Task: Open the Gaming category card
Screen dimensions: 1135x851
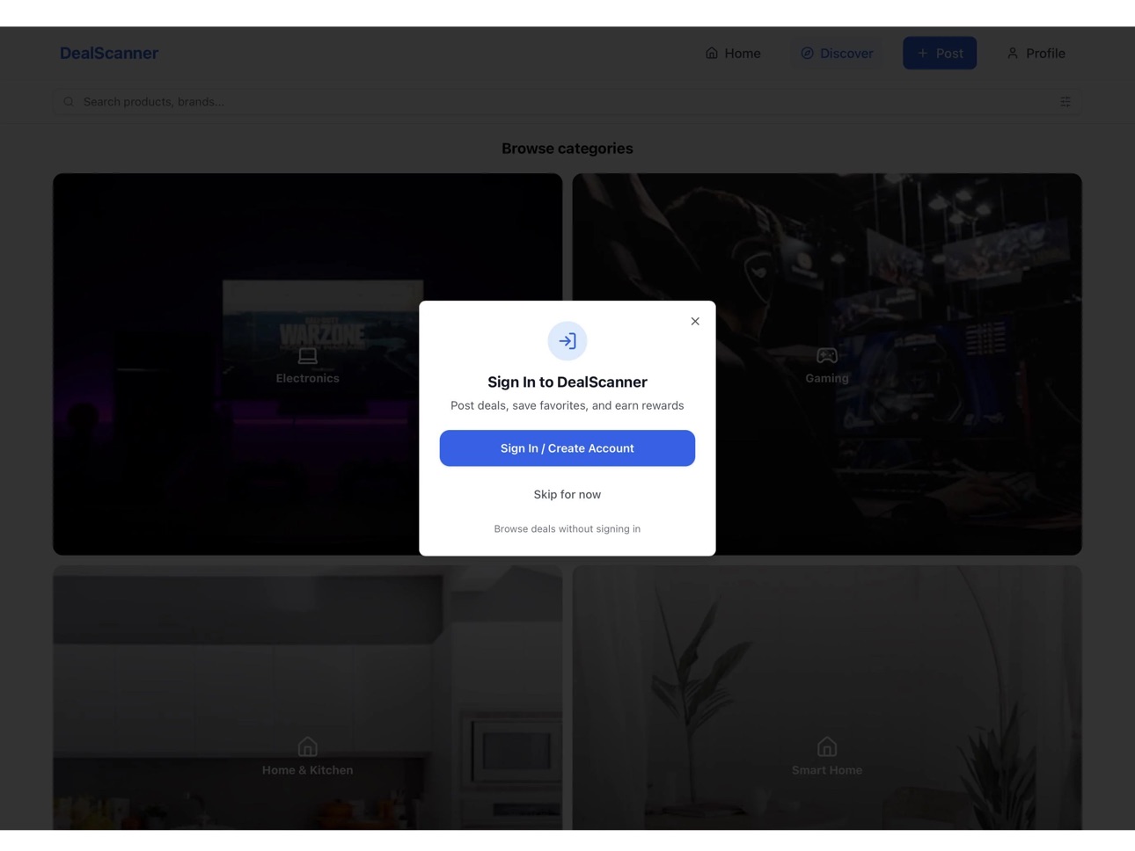Action: (x=827, y=364)
